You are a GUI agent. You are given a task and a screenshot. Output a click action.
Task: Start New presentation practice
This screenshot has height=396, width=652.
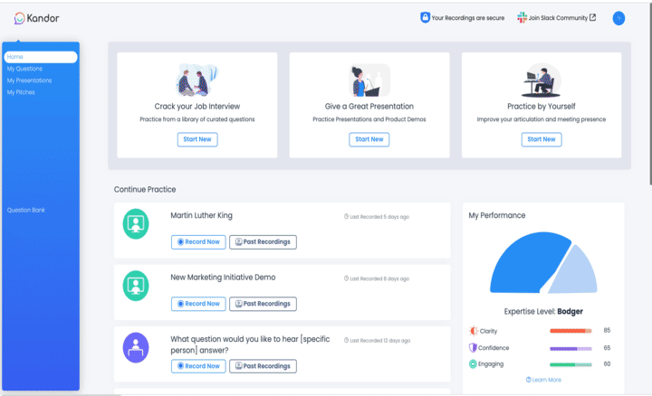[369, 139]
